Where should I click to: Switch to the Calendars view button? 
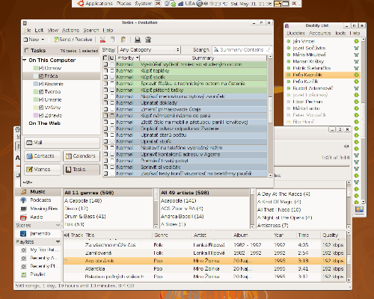coord(82,156)
